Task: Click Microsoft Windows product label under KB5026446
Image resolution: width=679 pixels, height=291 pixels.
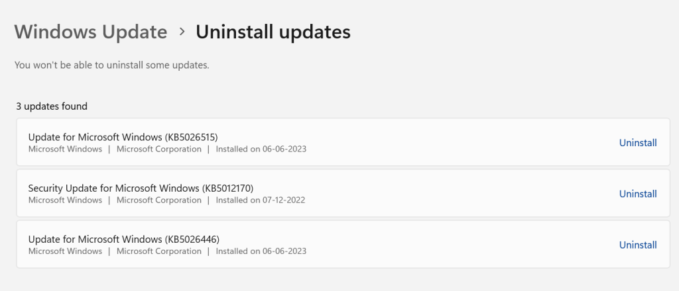Action: (x=65, y=251)
